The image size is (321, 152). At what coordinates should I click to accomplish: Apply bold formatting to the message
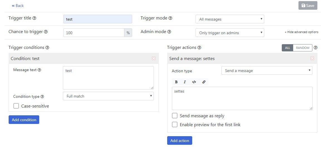(176, 82)
